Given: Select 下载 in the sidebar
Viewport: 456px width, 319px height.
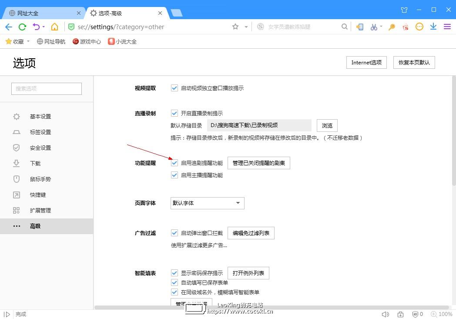Looking at the screenshot, I should pyautogui.click(x=47, y=164).
